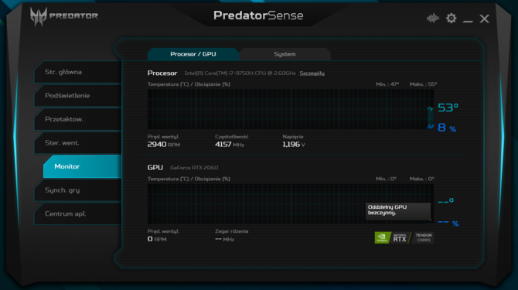Switch to the Procesor / GPU tab
This screenshot has height=290, width=518.
tap(193, 54)
